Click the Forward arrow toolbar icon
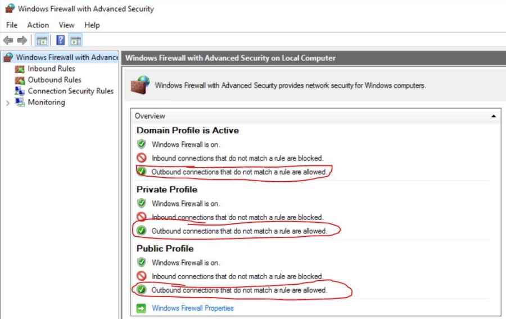Viewport: 506px width, 319px height. pyautogui.click(x=22, y=41)
